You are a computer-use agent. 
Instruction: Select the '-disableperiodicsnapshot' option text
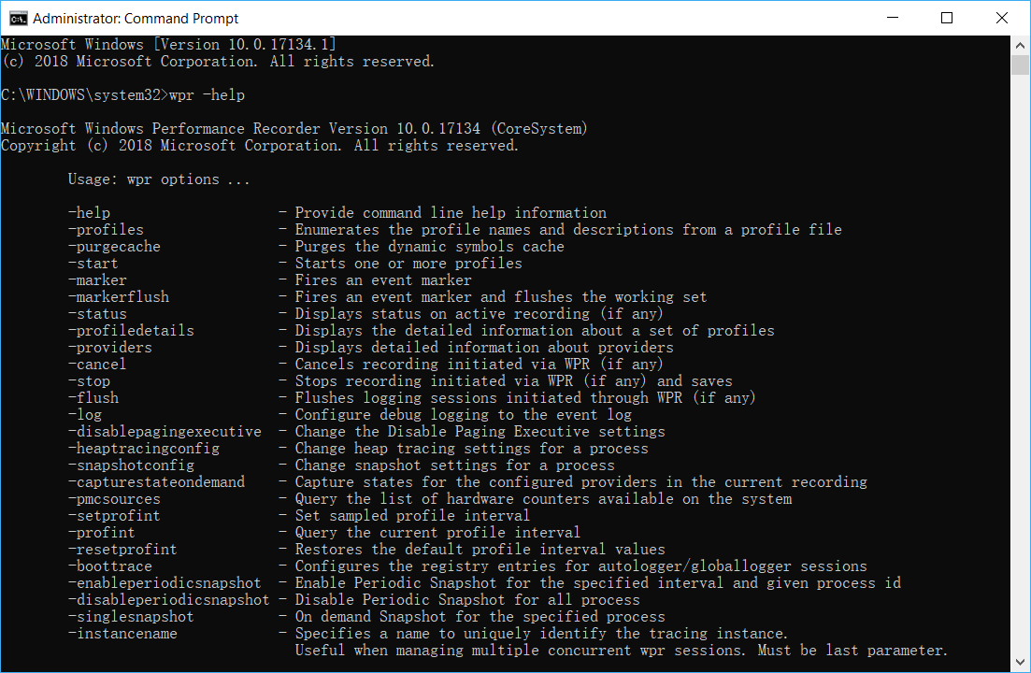coord(168,600)
